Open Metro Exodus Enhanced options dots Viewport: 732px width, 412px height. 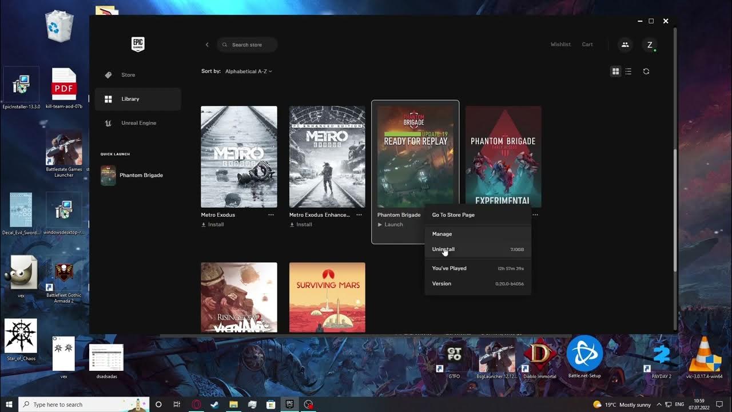pos(359,215)
